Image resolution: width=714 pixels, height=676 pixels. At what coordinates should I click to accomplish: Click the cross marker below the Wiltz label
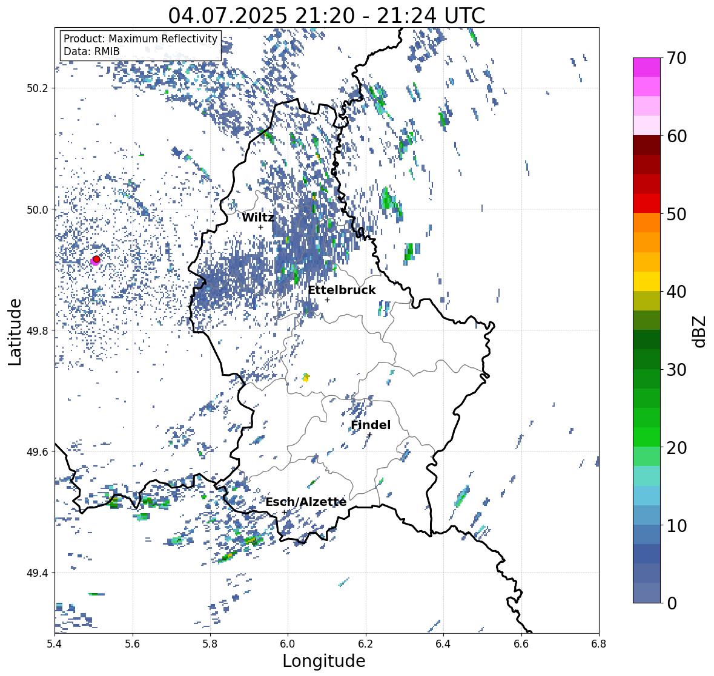260,228
